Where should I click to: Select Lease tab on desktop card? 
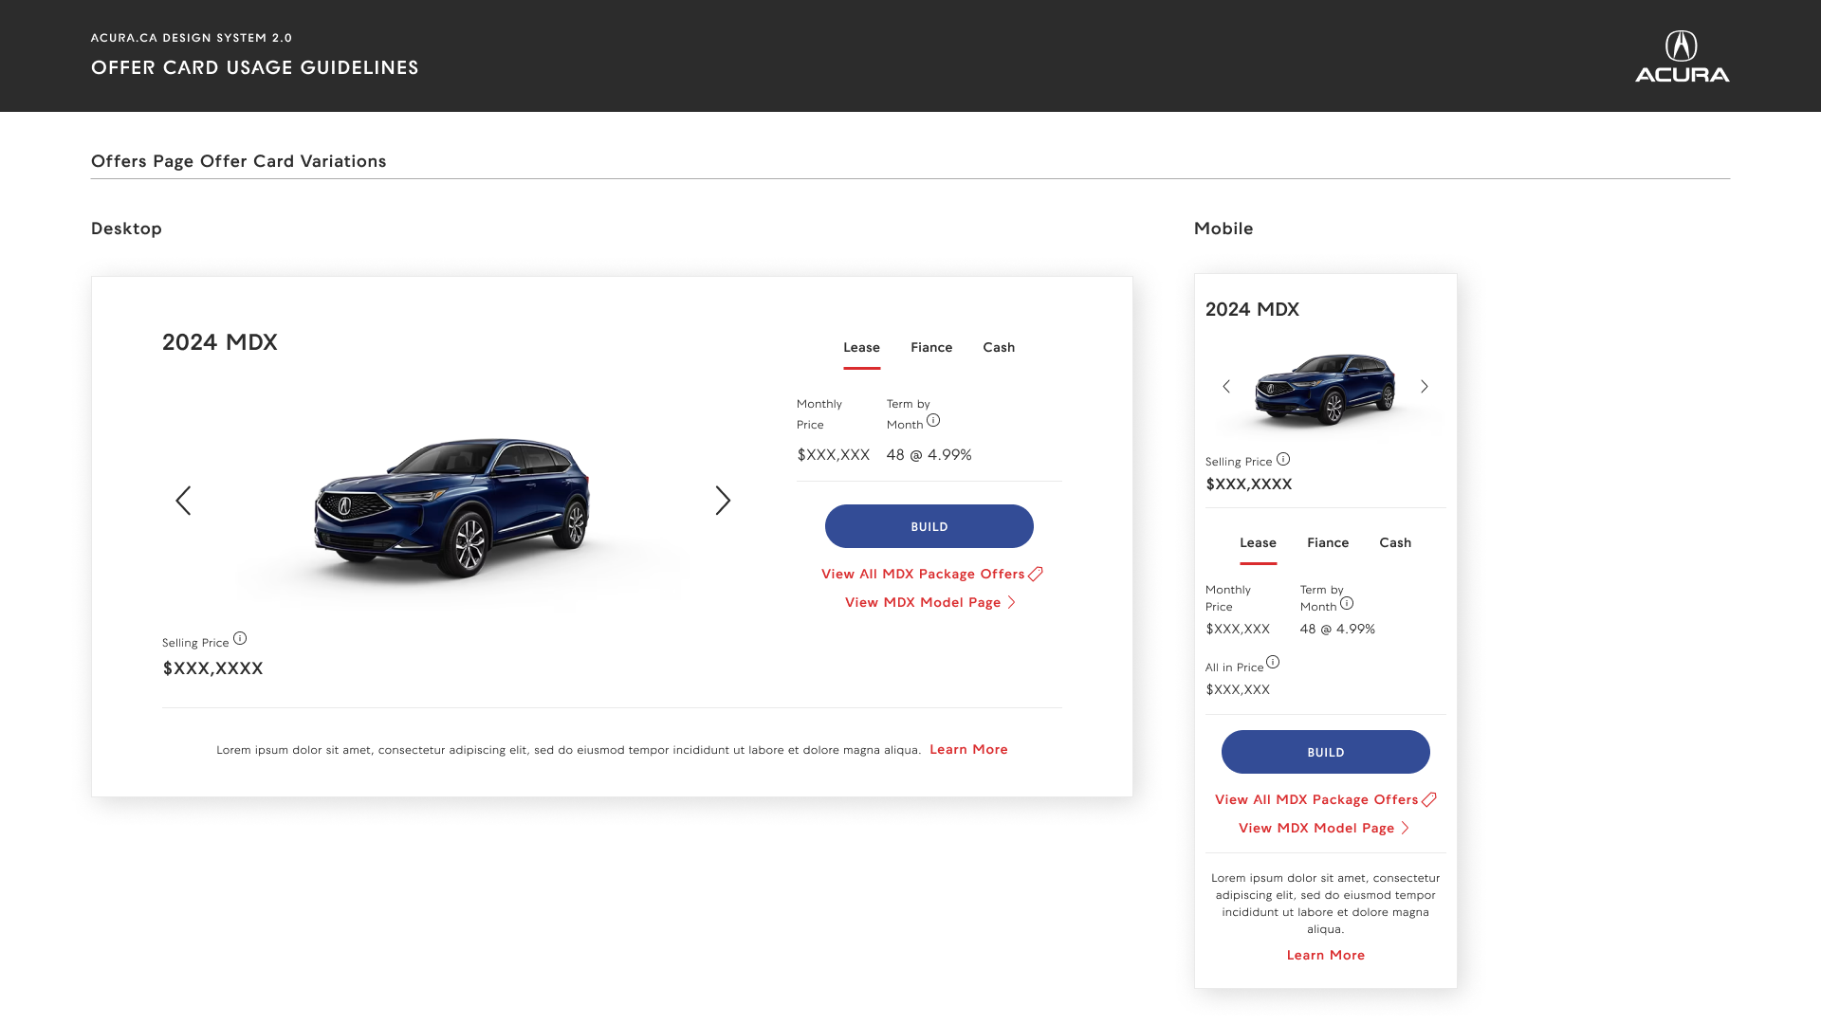(x=861, y=348)
